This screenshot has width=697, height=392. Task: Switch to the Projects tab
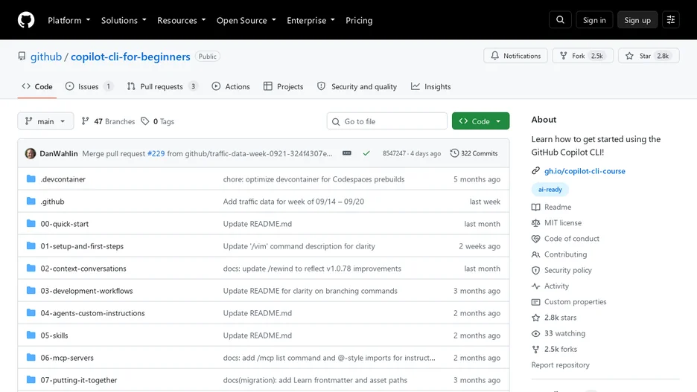tap(283, 86)
